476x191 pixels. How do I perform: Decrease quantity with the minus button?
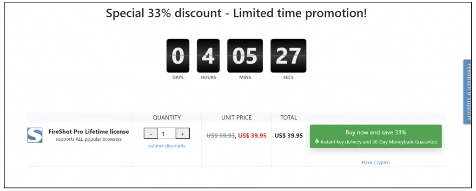151,134
